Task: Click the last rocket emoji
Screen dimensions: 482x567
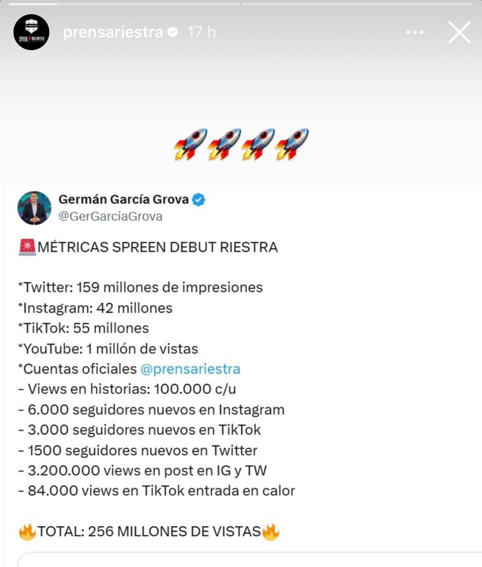Action: point(291,144)
